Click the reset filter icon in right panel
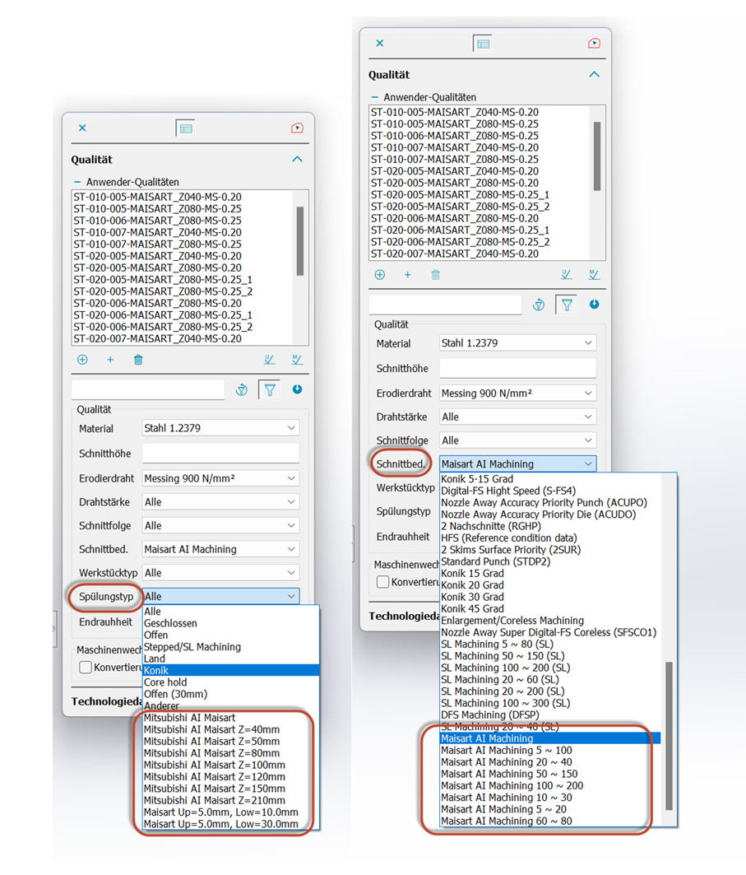Viewport: 746px width, 875px height. tap(539, 305)
